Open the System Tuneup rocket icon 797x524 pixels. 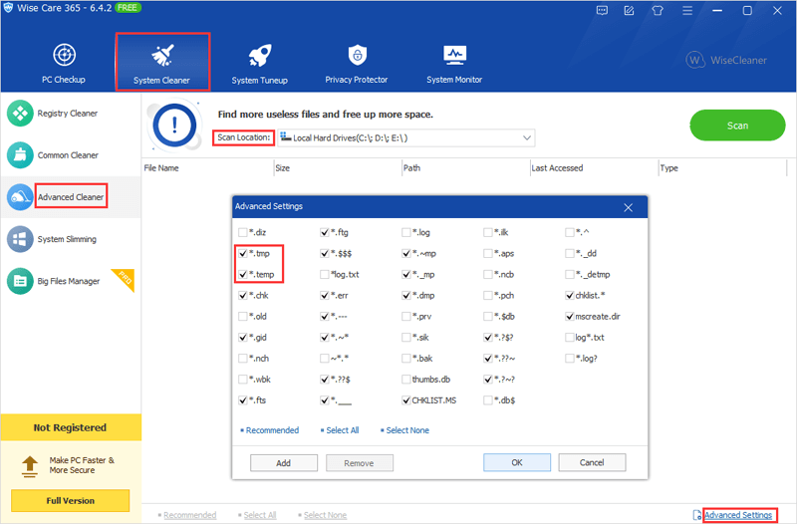260,55
